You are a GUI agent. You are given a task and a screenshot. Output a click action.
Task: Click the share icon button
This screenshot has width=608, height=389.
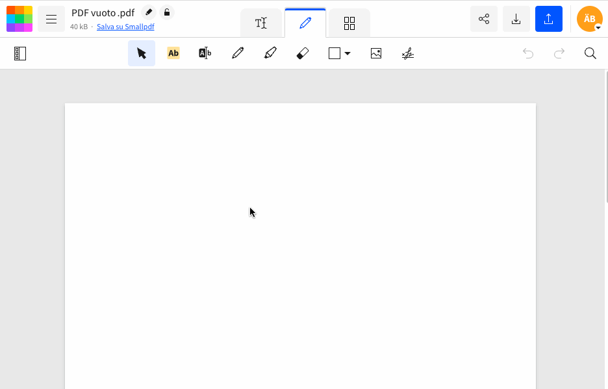pos(484,19)
